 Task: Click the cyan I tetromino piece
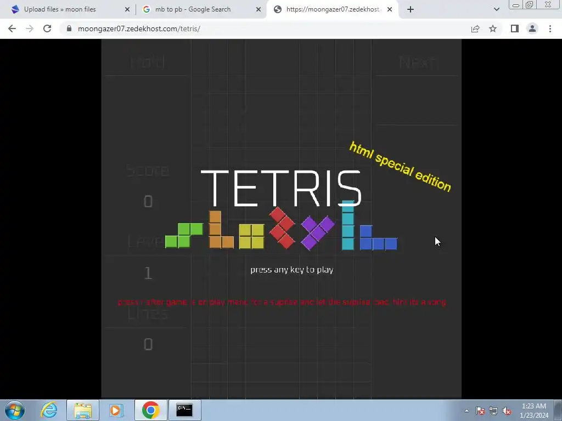click(348, 225)
